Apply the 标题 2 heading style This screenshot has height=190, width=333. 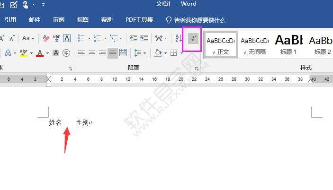pos(321,45)
